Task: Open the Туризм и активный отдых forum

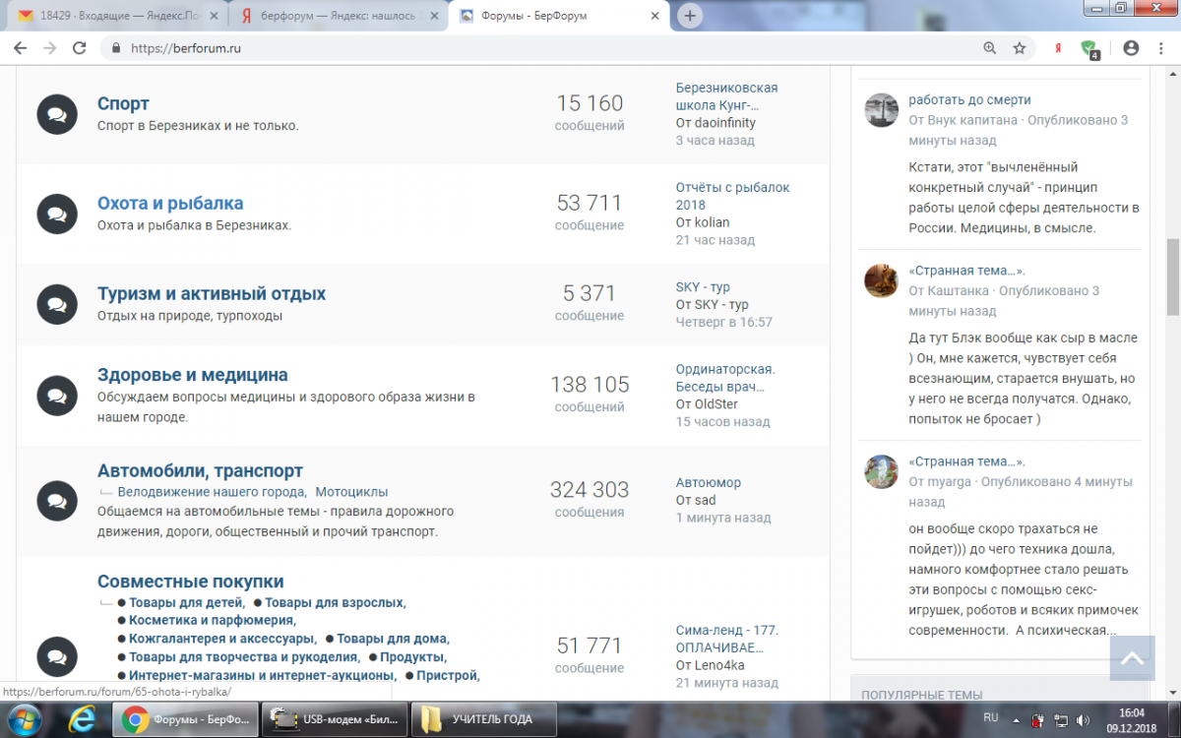Action: 211,293
